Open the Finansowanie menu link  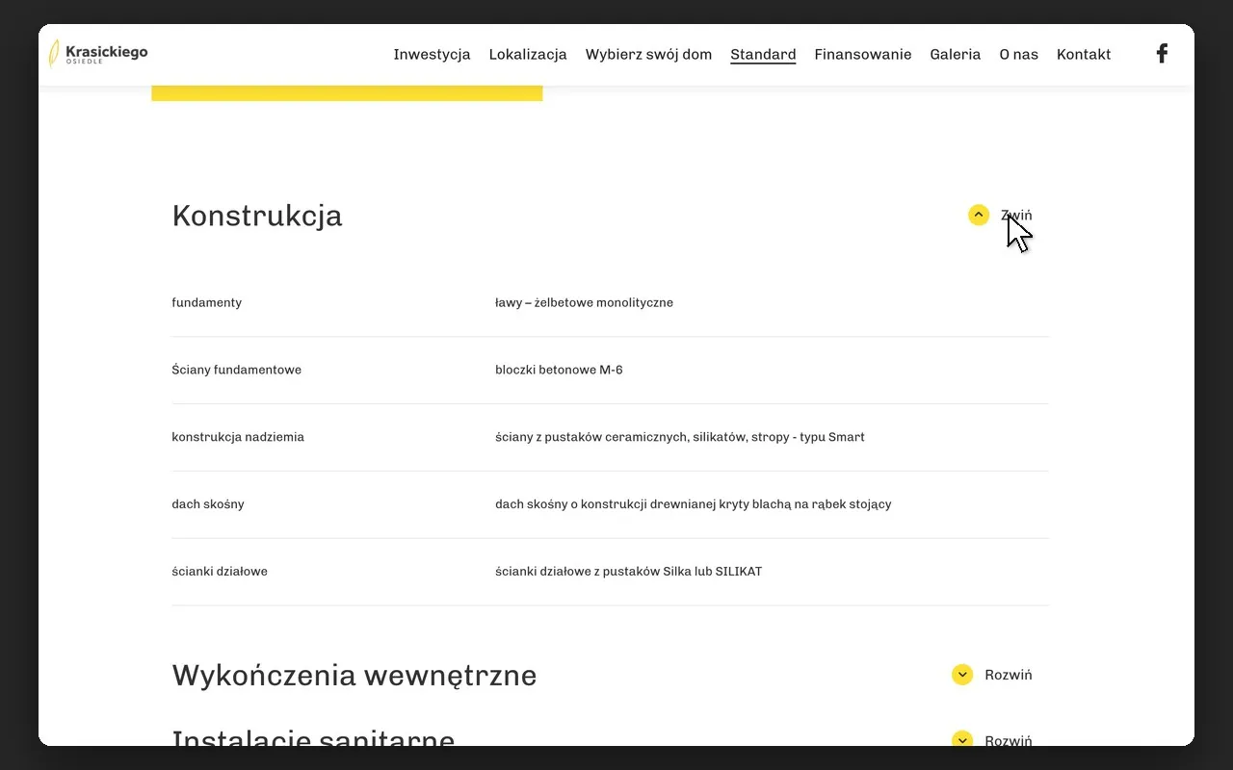(x=863, y=54)
